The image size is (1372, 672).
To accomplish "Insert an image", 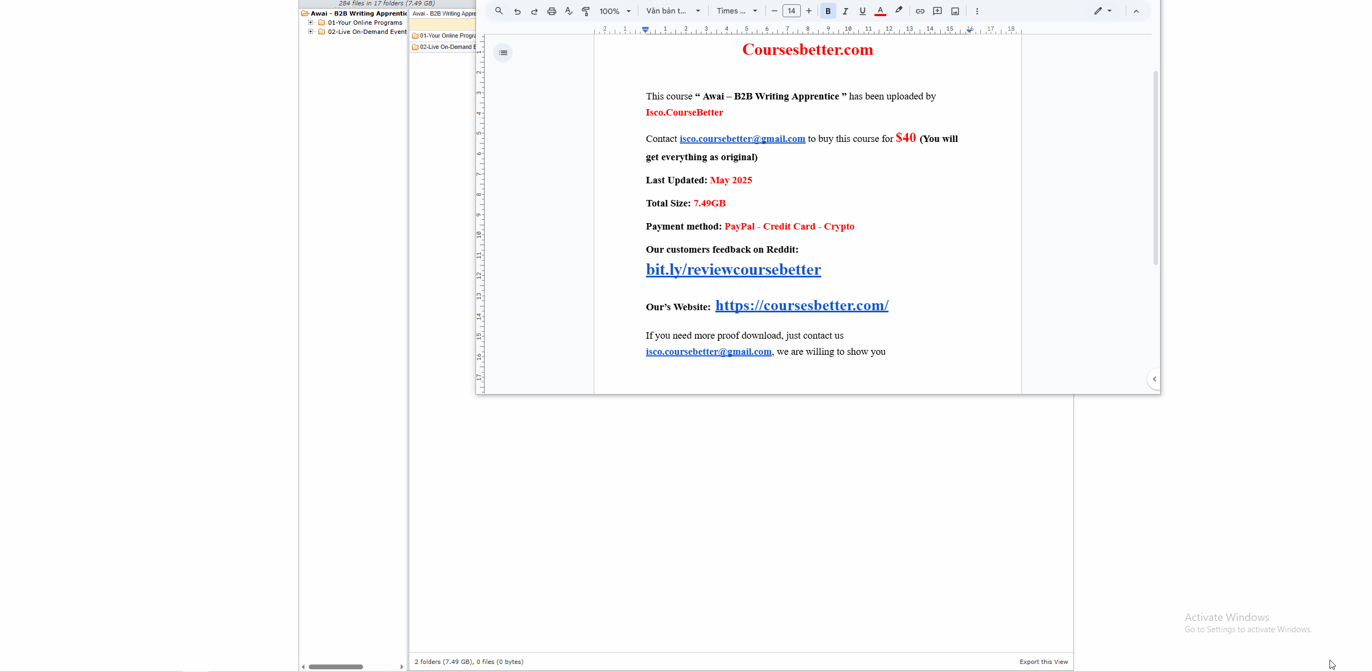I will (x=955, y=11).
